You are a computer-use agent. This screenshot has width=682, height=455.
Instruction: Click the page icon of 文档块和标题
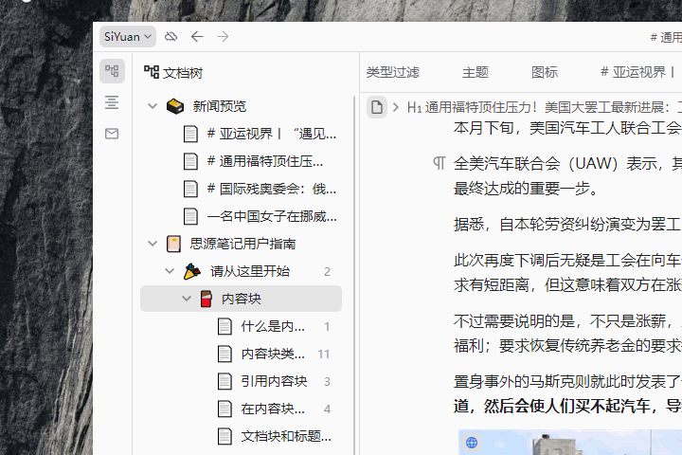224,436
